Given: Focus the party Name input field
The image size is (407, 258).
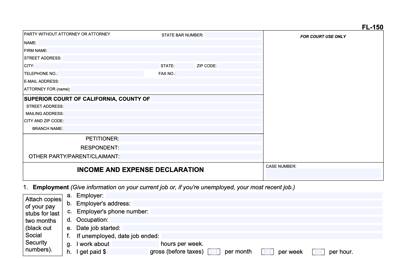Looking at the screenshot, I should coord(150,43).
